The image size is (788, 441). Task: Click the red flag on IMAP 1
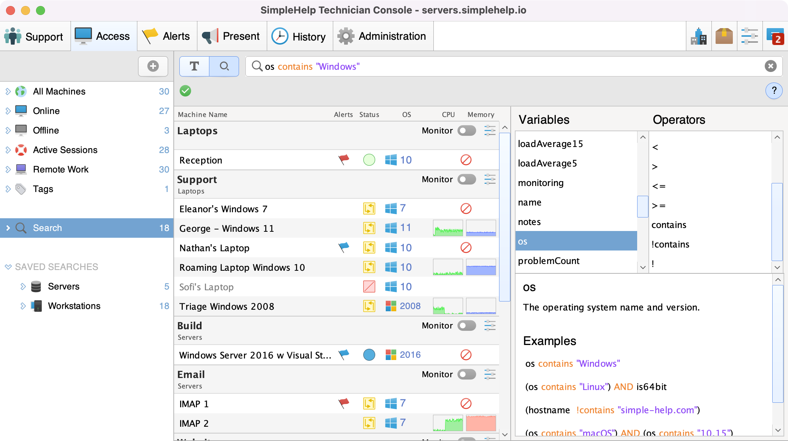pyautogui.click(x=344, y=403)
